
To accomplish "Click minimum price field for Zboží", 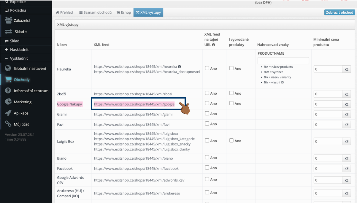I will coord(328,94).
